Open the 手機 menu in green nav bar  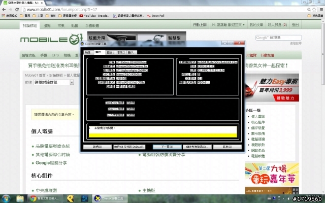pos(44,55)
